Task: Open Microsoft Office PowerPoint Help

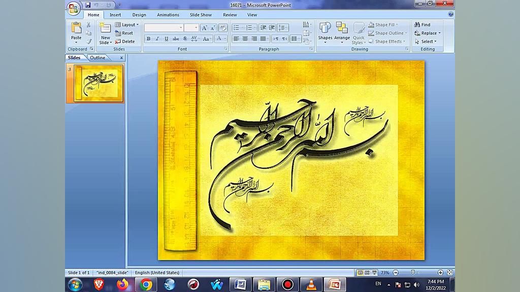Action: coord(450,14)
